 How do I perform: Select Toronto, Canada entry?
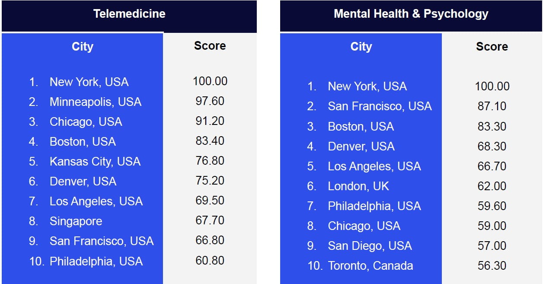[370, 266]
